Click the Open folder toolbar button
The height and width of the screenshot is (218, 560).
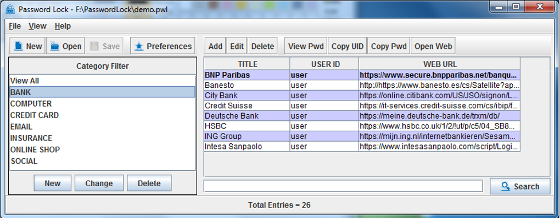(65, 46)
